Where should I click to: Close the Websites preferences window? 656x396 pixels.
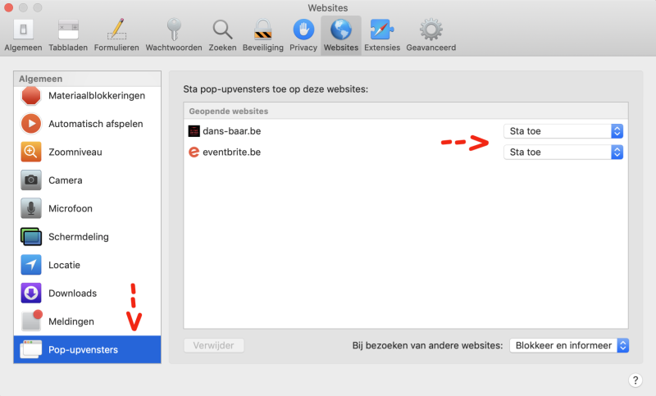(x=9, y=7)
